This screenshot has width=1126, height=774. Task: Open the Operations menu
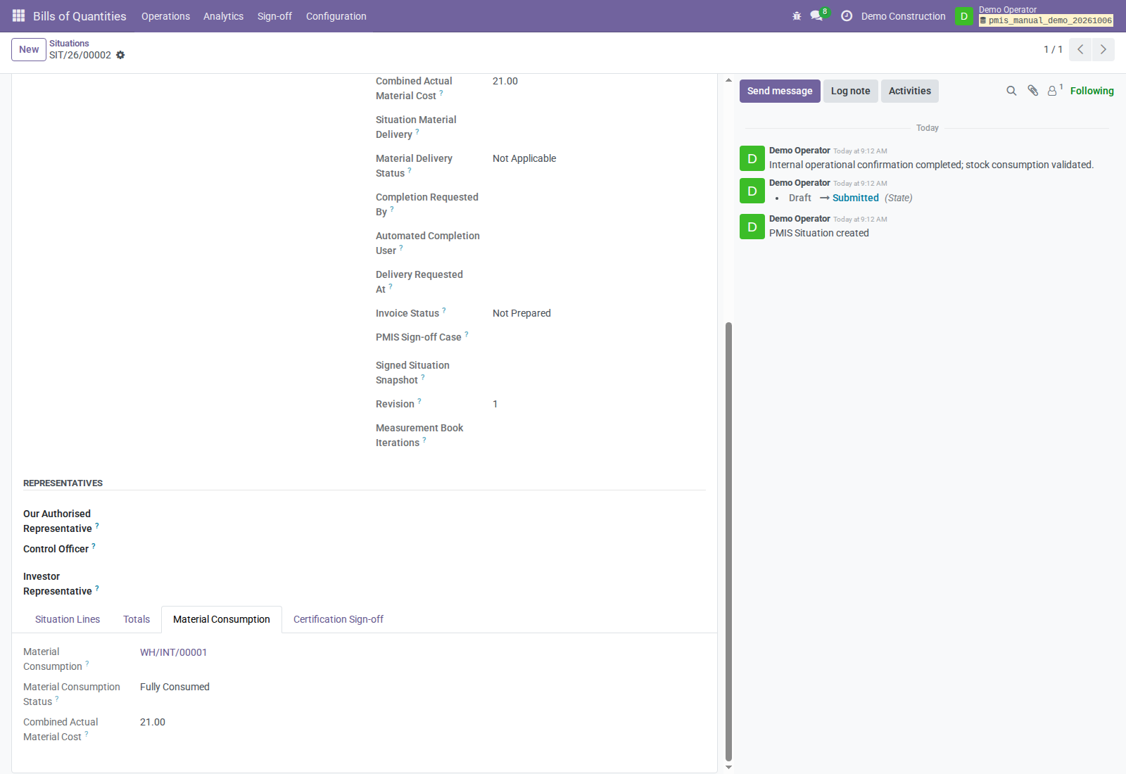click(x=165, y=16)
